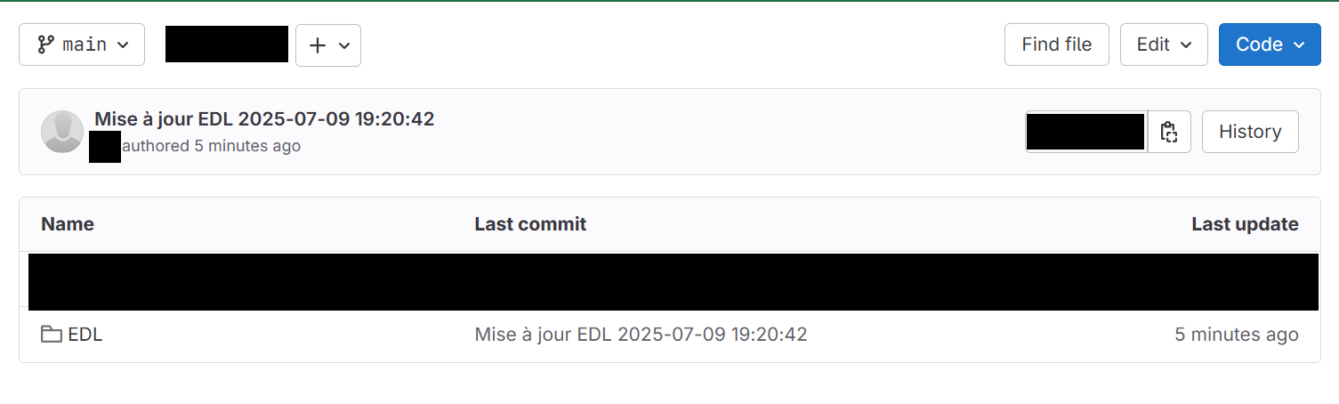Click the chevron arrow on the Edit button

(1185, 44)
